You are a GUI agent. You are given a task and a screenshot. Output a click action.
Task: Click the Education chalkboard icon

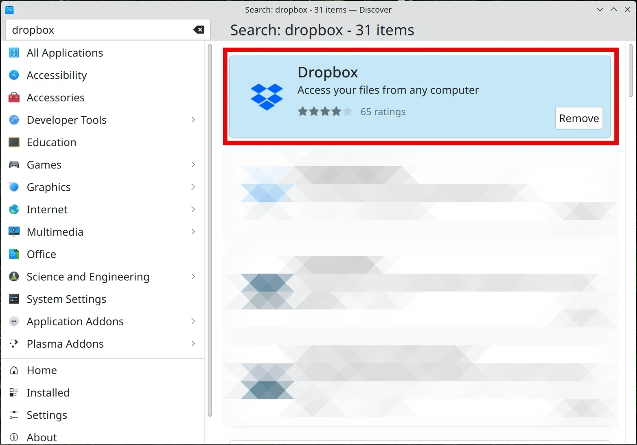14,142
